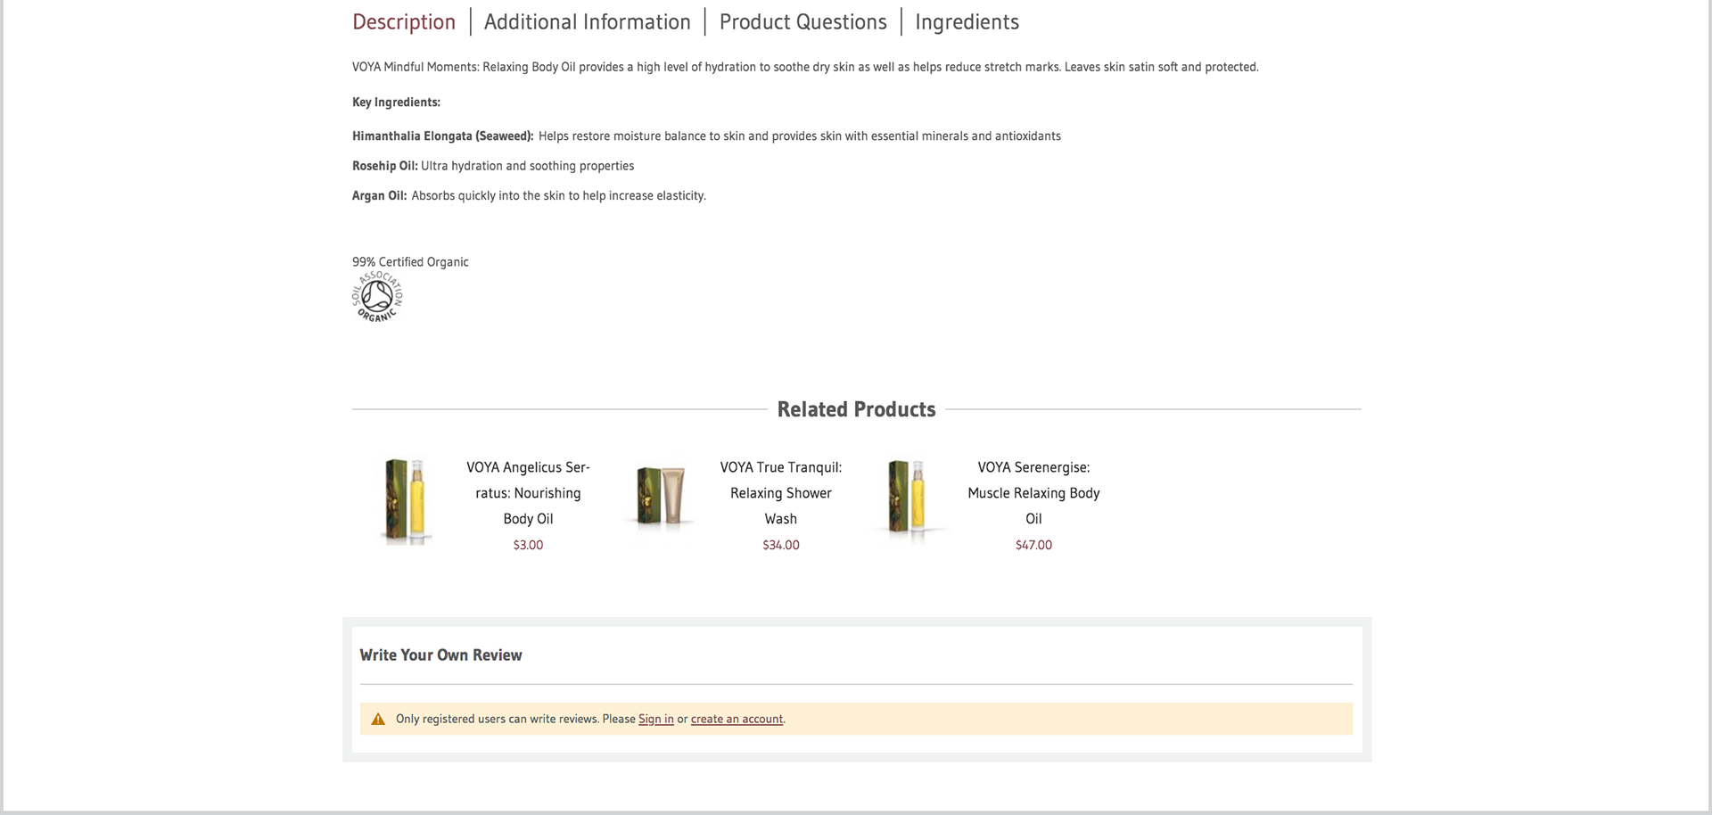Open the VOYA Serenergise product link
The image size is (1712, 815).
click(x=1033, y=493)
